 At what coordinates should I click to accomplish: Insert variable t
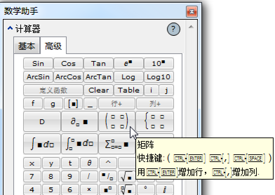[x=70, y=163]
